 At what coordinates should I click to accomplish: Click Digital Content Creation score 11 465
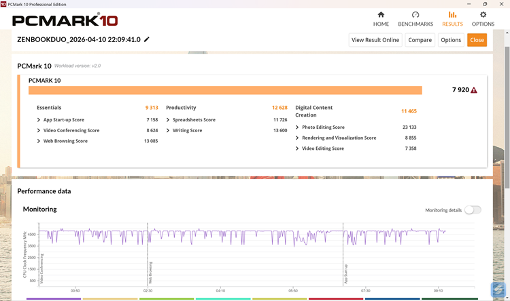coord(409,111)
